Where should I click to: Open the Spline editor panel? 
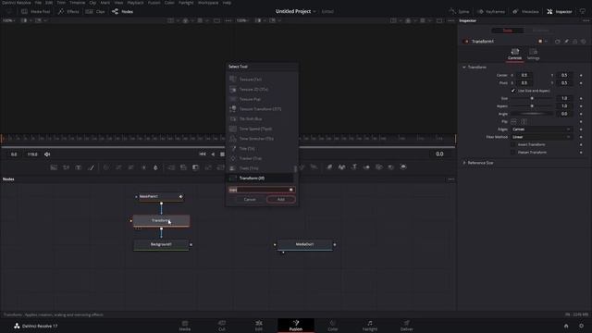pyautogui.click(x=459, y=12)
